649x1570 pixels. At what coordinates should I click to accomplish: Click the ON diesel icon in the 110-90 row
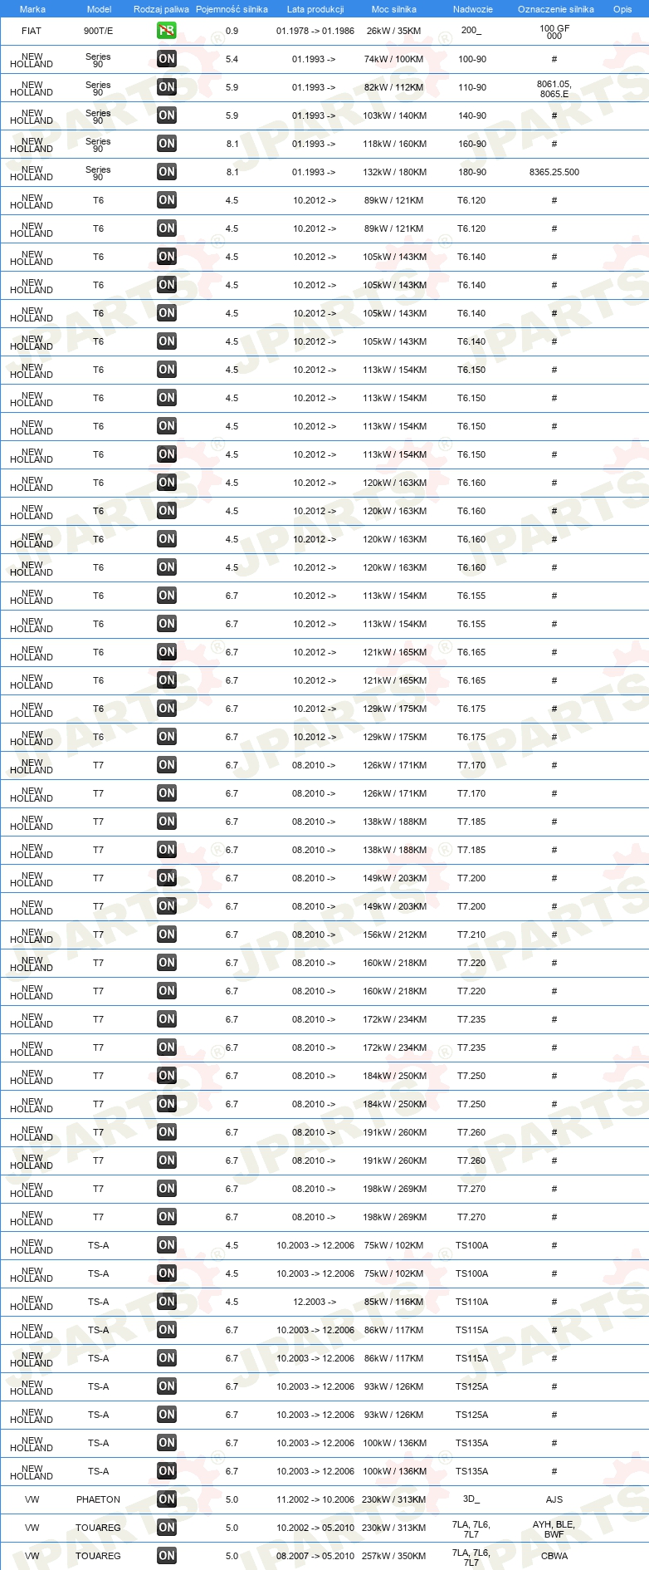point(167,87)
